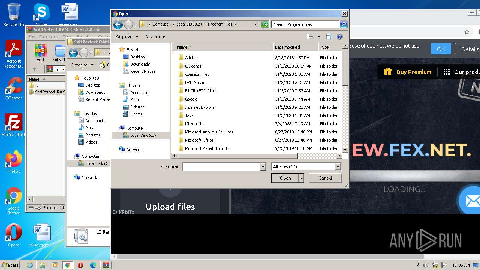Select the Microsoft Office folder
Viewport: 480px width, 270px height.
(x=199, y=140)
